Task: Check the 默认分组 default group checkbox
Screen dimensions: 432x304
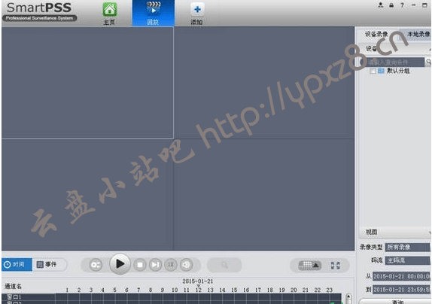Action: tap(373, 71)
